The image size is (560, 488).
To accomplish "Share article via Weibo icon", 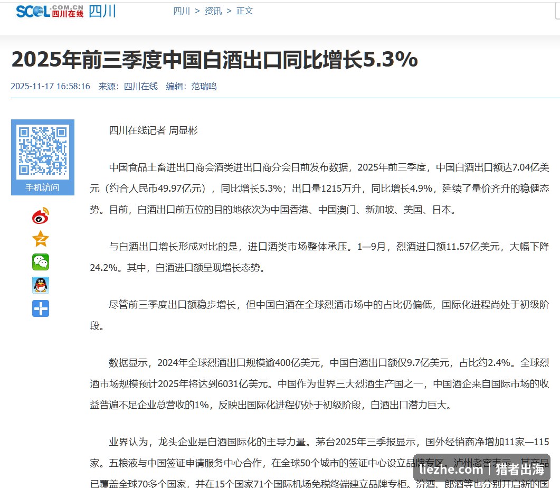I will point(40,216).
